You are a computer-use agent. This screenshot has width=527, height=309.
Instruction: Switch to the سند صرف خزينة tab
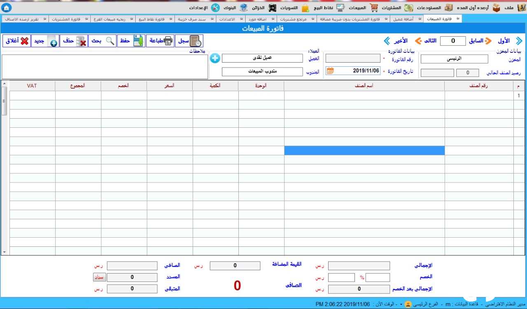coord(195,19)
